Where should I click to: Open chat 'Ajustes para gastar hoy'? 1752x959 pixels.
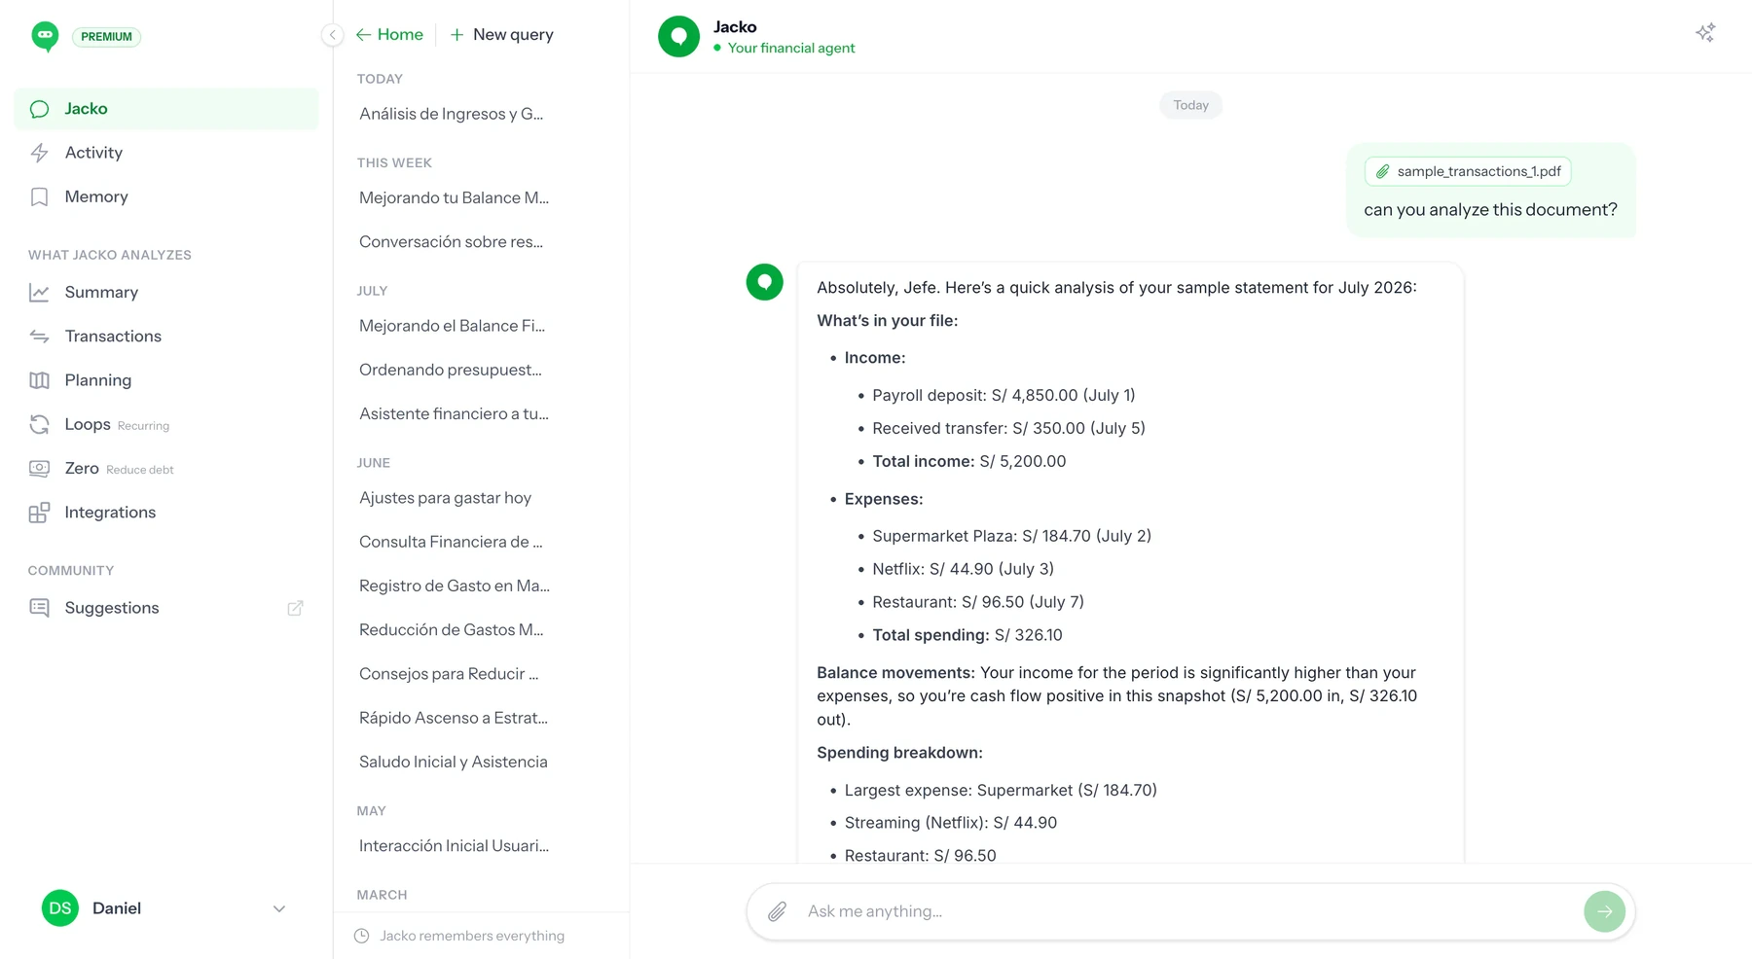(x=445, y=498)
